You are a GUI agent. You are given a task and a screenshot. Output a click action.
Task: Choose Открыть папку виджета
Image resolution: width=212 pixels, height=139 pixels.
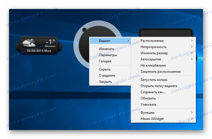[x=163, y=86]
